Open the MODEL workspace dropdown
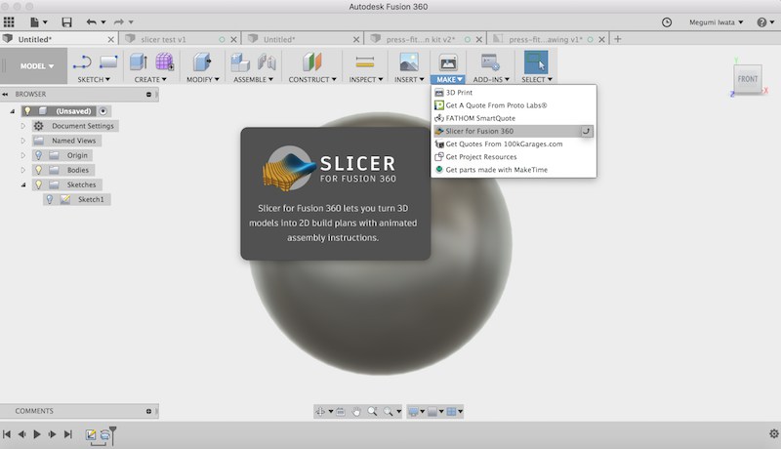Image resolution: width=781 pixels, height=449 pixels. (x=36, y=65)
